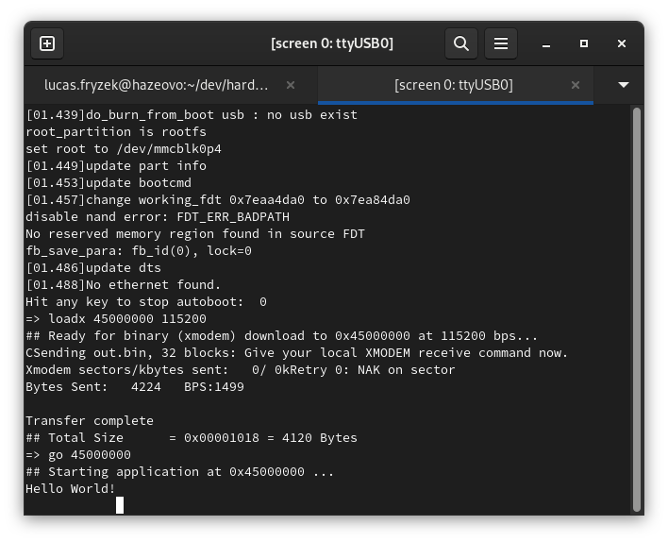Maximize the terminal window
This screenshot has width=668, height=542.
coord(584,43)
